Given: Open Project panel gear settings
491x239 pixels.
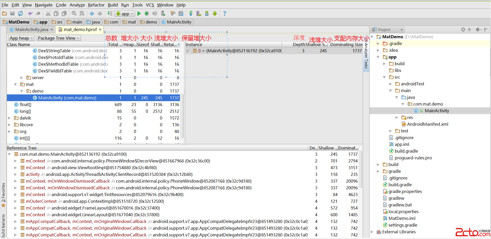Looking at the screenshot, I should tap(478, 29).
